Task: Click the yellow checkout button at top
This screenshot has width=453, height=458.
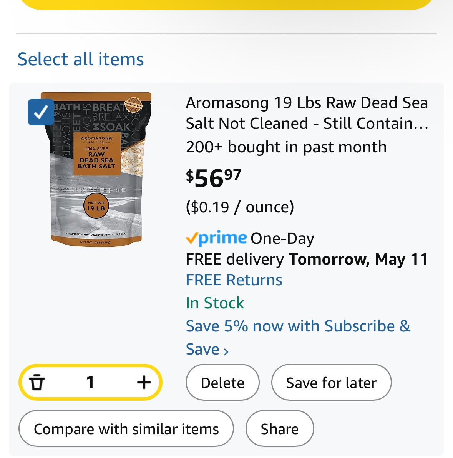Action: click(227, 4)
